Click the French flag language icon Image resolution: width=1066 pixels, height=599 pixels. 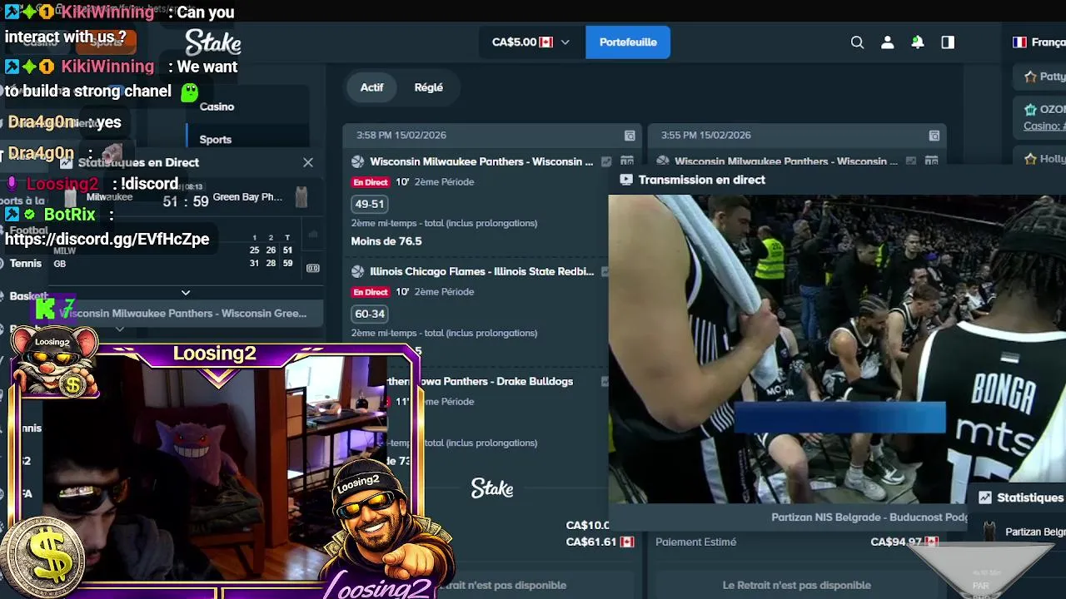point(1019,42)
